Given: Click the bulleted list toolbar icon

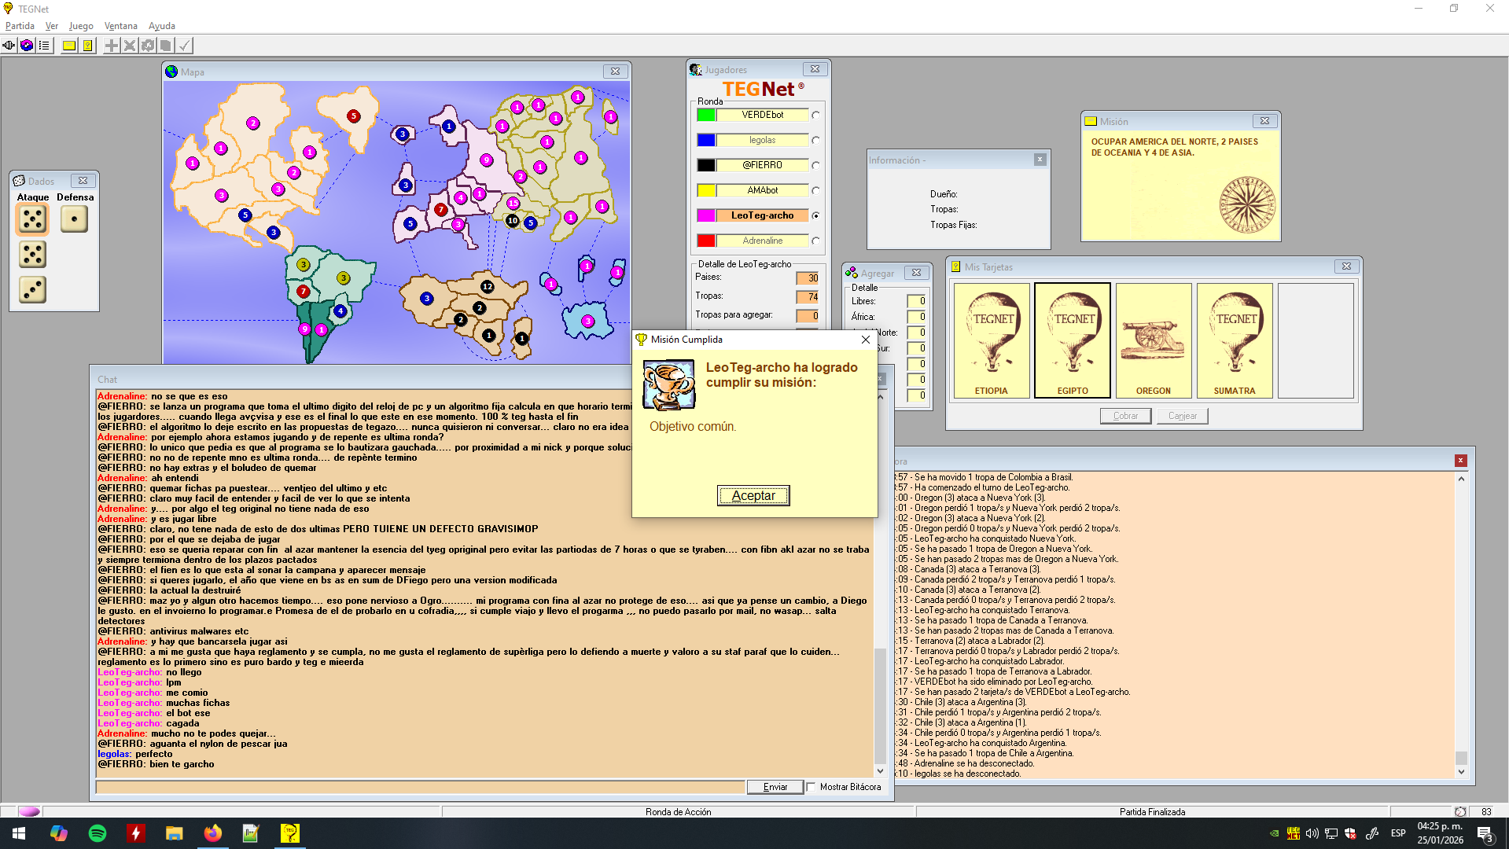Looking at the screenshot, I should (45, 46).
